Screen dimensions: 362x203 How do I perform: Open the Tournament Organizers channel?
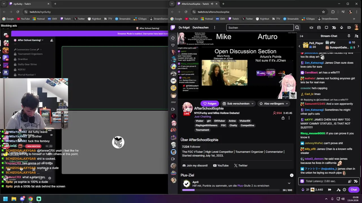click(x=30, y=54)
